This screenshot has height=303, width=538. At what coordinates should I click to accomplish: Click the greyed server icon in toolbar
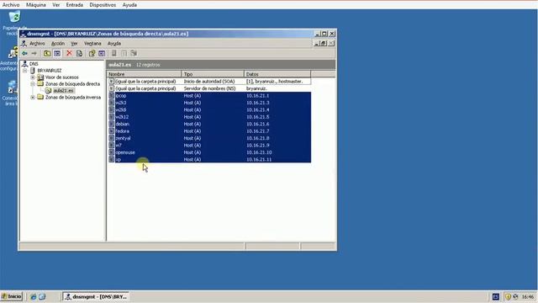point(114,53)
